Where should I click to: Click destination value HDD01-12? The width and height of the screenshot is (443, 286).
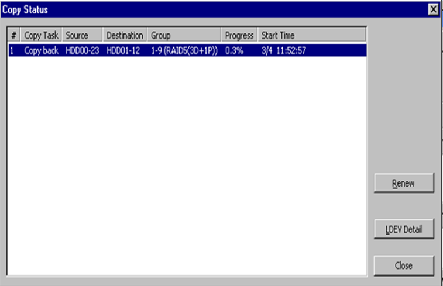[x=123, y=50]
